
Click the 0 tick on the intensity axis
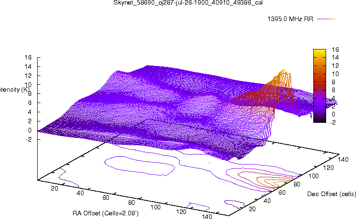[30, 130]
